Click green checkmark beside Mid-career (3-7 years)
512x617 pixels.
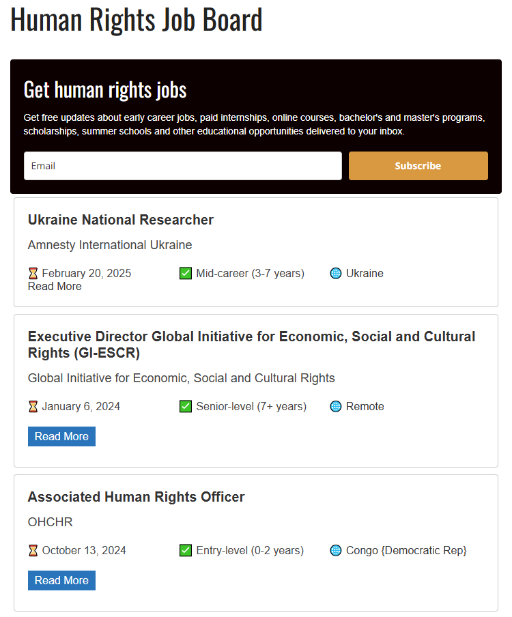[x=186, y=273]
